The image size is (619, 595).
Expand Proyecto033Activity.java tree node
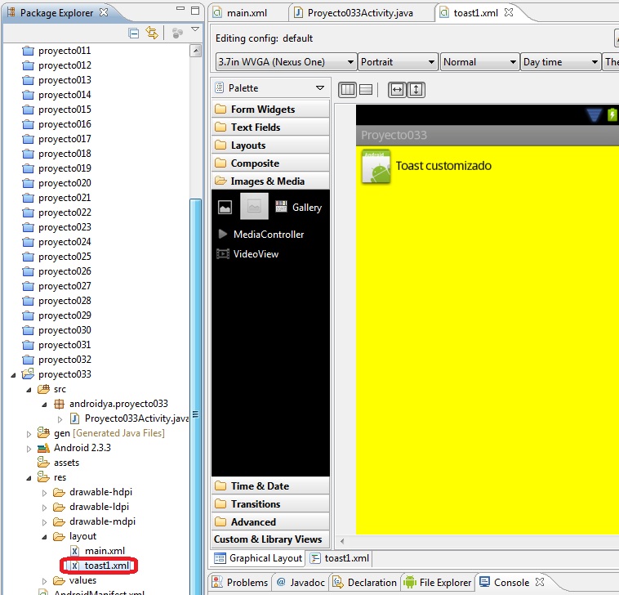pos(60,419)
